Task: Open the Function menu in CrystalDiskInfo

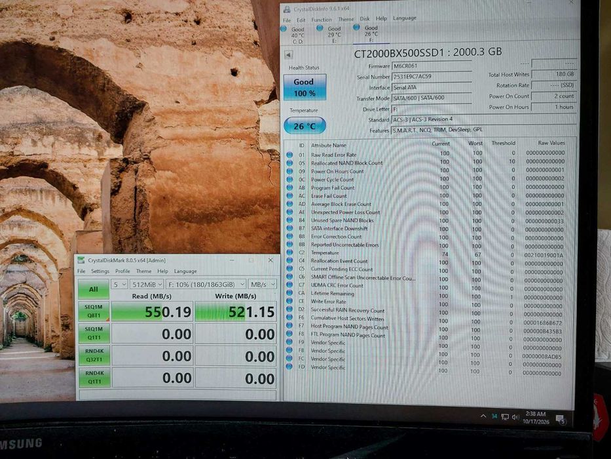Action: 322,20
